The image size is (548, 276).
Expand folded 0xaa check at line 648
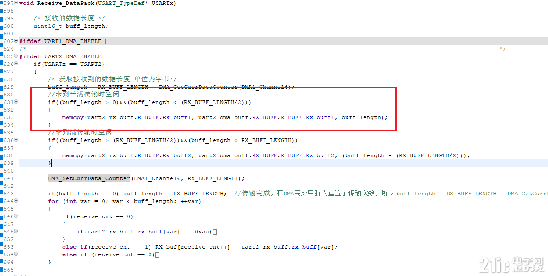[x=16, y=232]
